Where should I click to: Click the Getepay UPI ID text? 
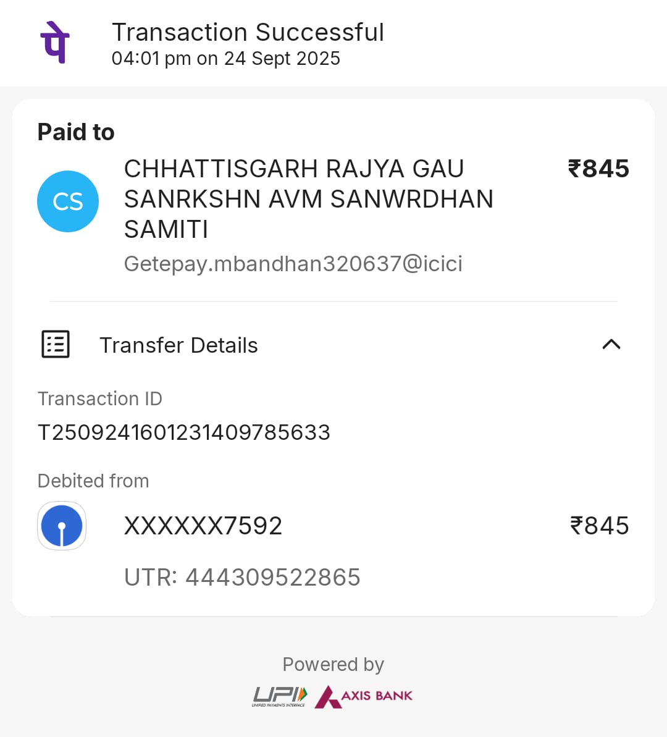pyautogui.click(x=293, y=264)
